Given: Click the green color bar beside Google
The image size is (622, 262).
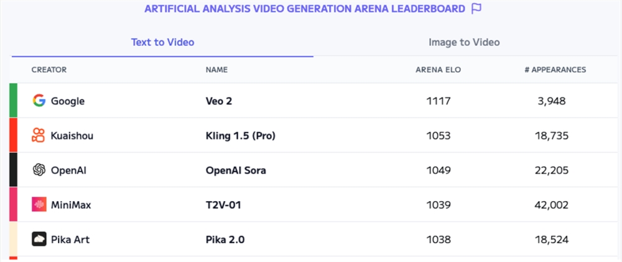Looking at the screenshot, I should pos(13,101).
